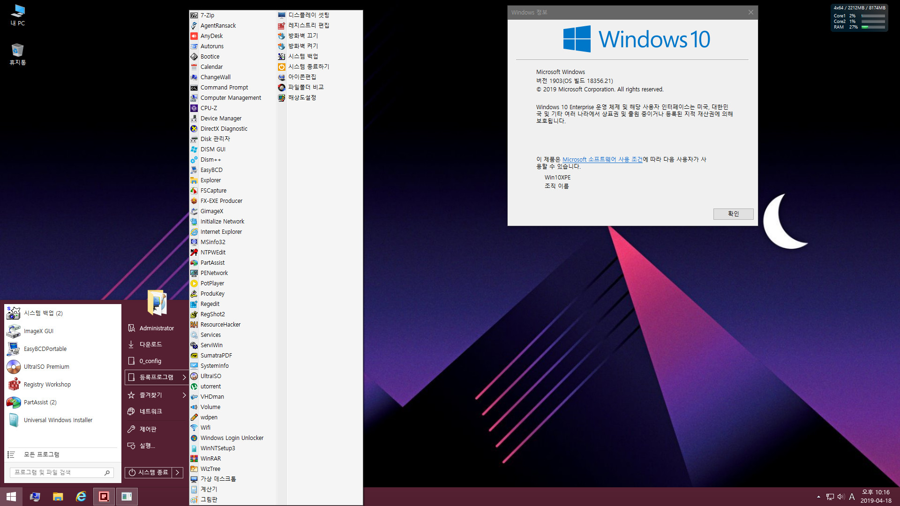Image resolution: width=900 pixels, height=506 pixels.
Task: Click the taskbar clock showing 오후 10:16
Action: click(876, 497)
